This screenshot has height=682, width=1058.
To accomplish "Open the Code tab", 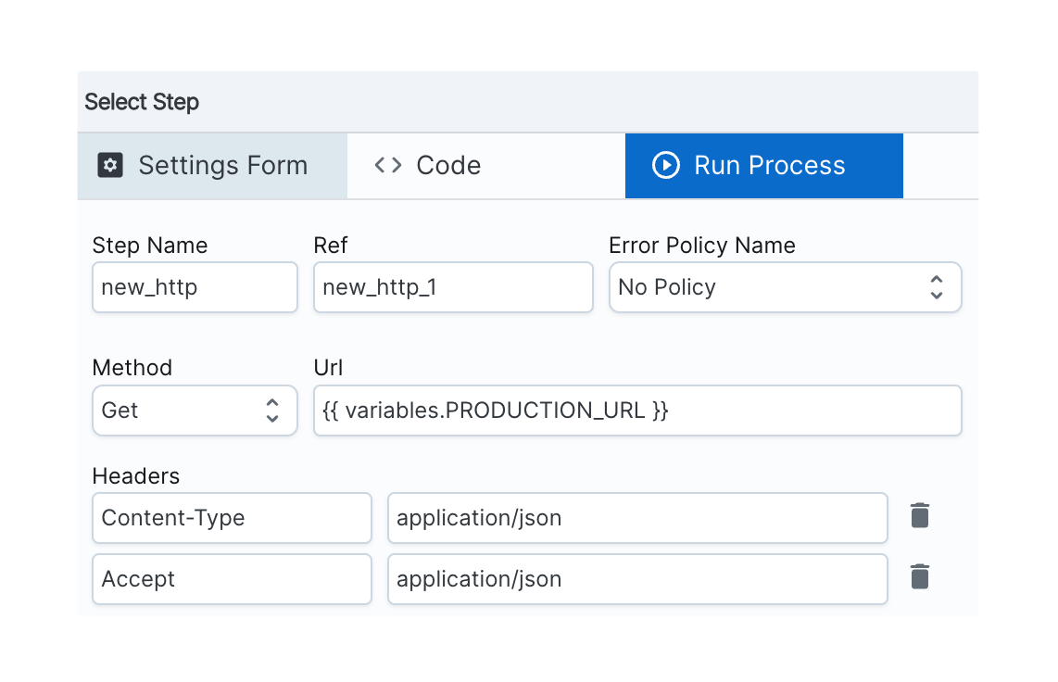I will click(x=448, y=166).
